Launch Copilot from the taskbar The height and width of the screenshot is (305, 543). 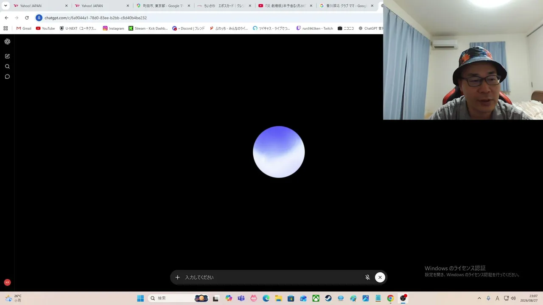pos(229,298)
